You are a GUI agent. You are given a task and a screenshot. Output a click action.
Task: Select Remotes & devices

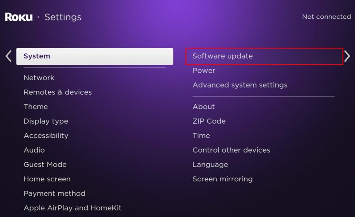(x=58, y=92)
